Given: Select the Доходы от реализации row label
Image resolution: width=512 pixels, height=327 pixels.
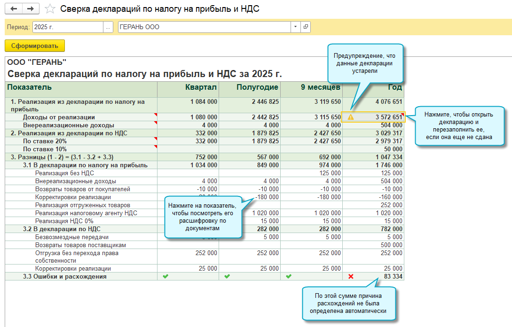Looking at the screenshot, I should 59,117.
